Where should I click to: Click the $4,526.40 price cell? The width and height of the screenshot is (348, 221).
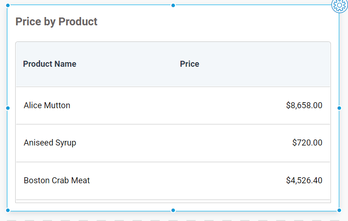click(x=304, y=180)
